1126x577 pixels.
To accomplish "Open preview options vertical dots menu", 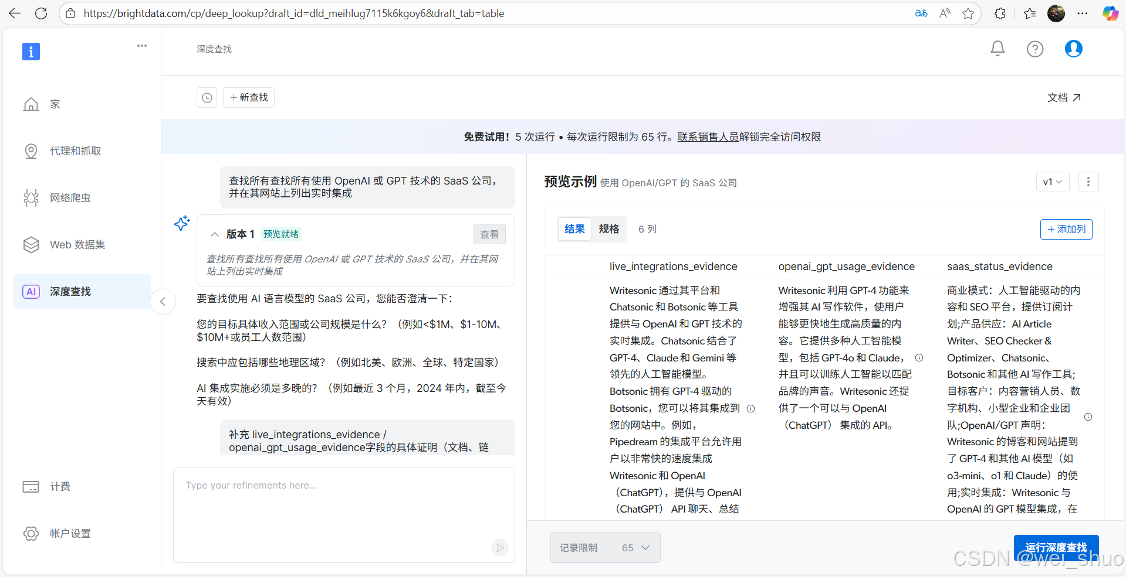I will (x=1088, y=182).
